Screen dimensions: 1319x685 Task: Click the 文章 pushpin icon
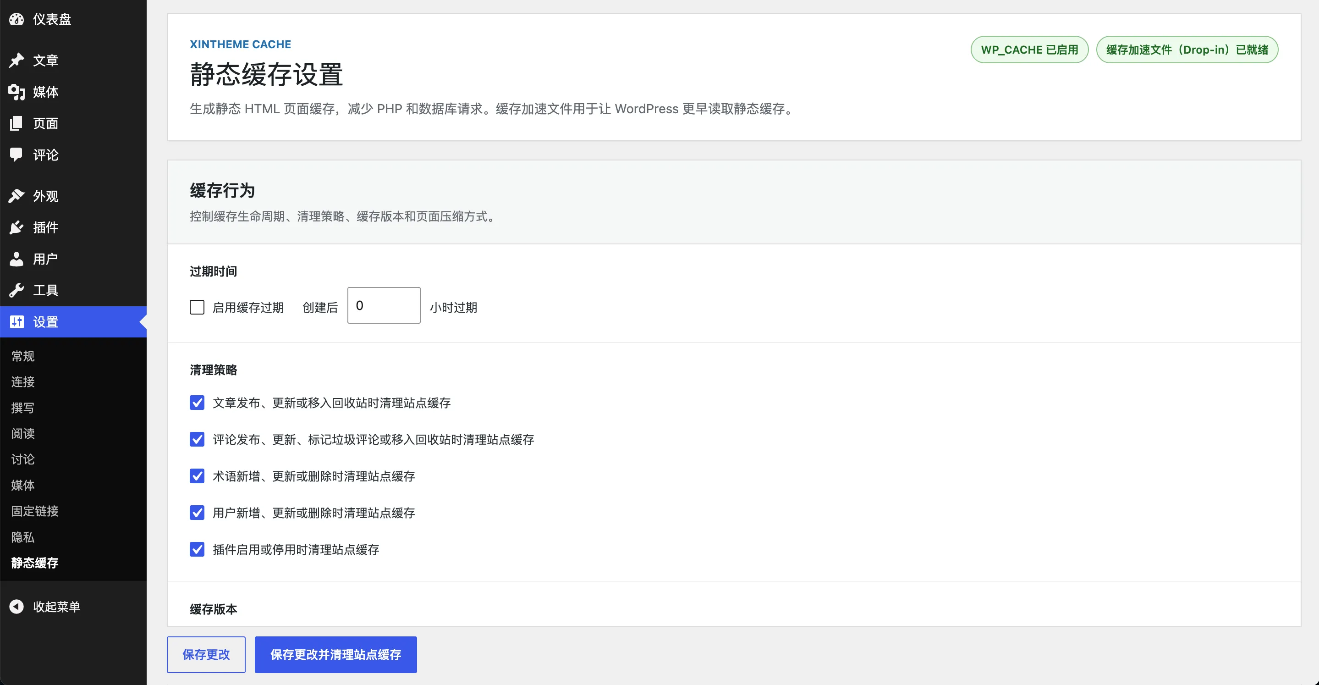[x=16, y=61]
